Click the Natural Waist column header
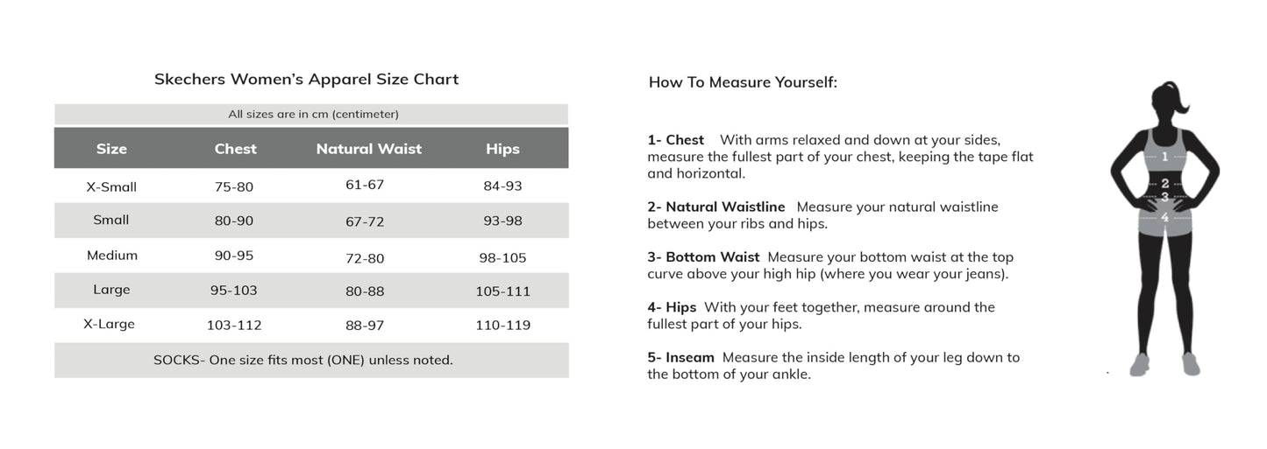The image size is (1267, 449). point(368,149)
